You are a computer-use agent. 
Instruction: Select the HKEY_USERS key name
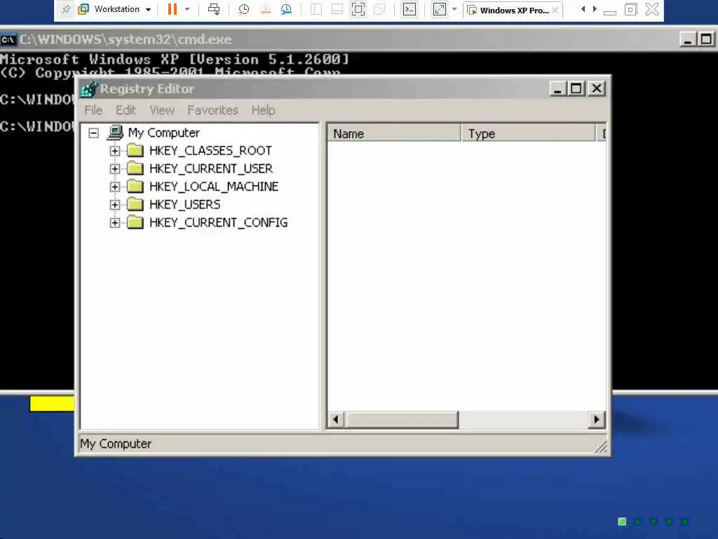pos(185,204)
